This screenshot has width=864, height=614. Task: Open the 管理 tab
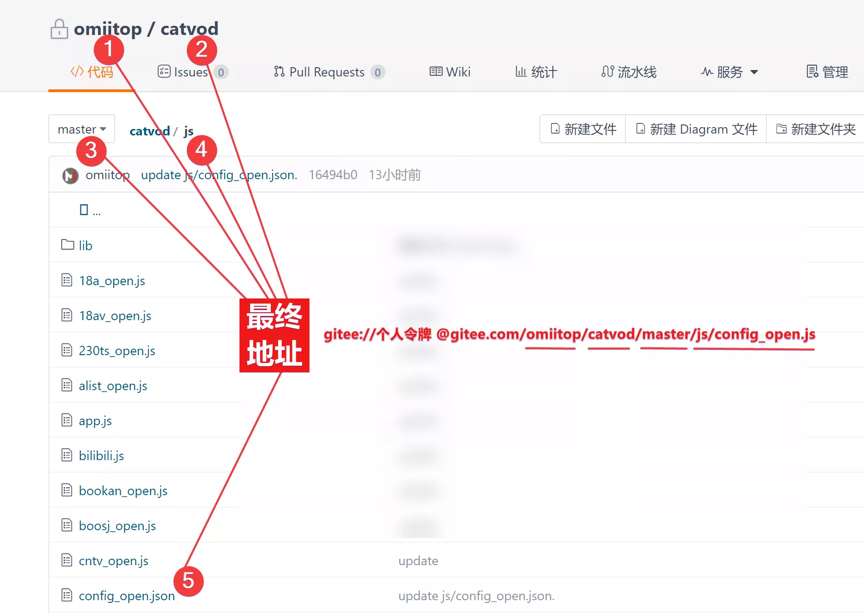point(827,72)
